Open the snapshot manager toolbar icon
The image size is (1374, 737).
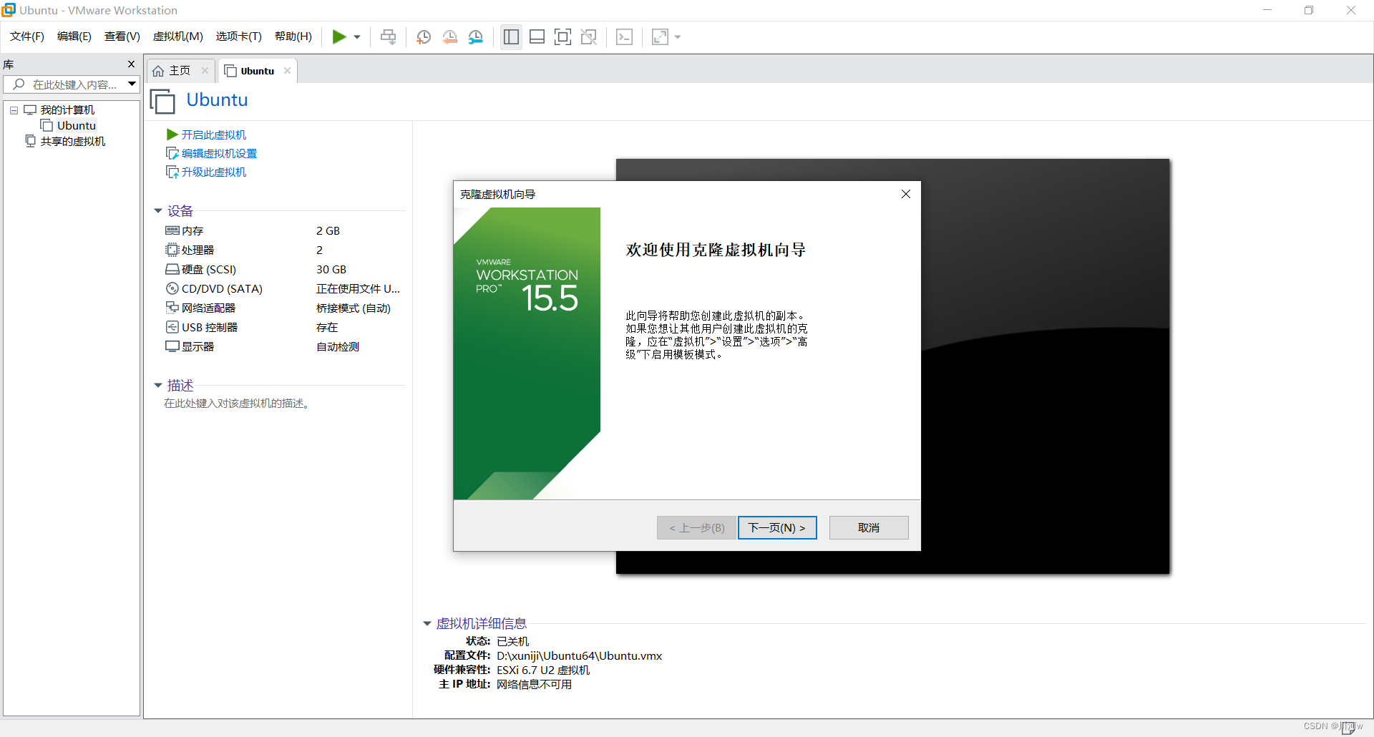click(476, 36)
